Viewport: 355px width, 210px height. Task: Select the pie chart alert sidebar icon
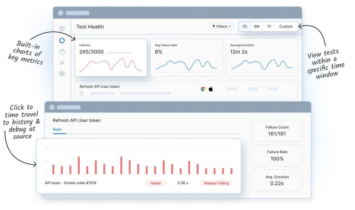[x=62, y=52]
